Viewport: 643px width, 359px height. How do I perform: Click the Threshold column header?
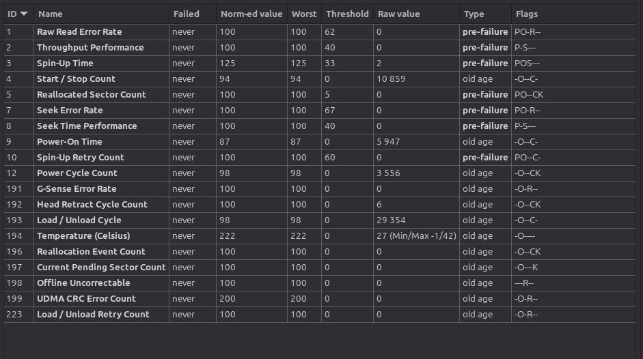click(x=347, y=14)
